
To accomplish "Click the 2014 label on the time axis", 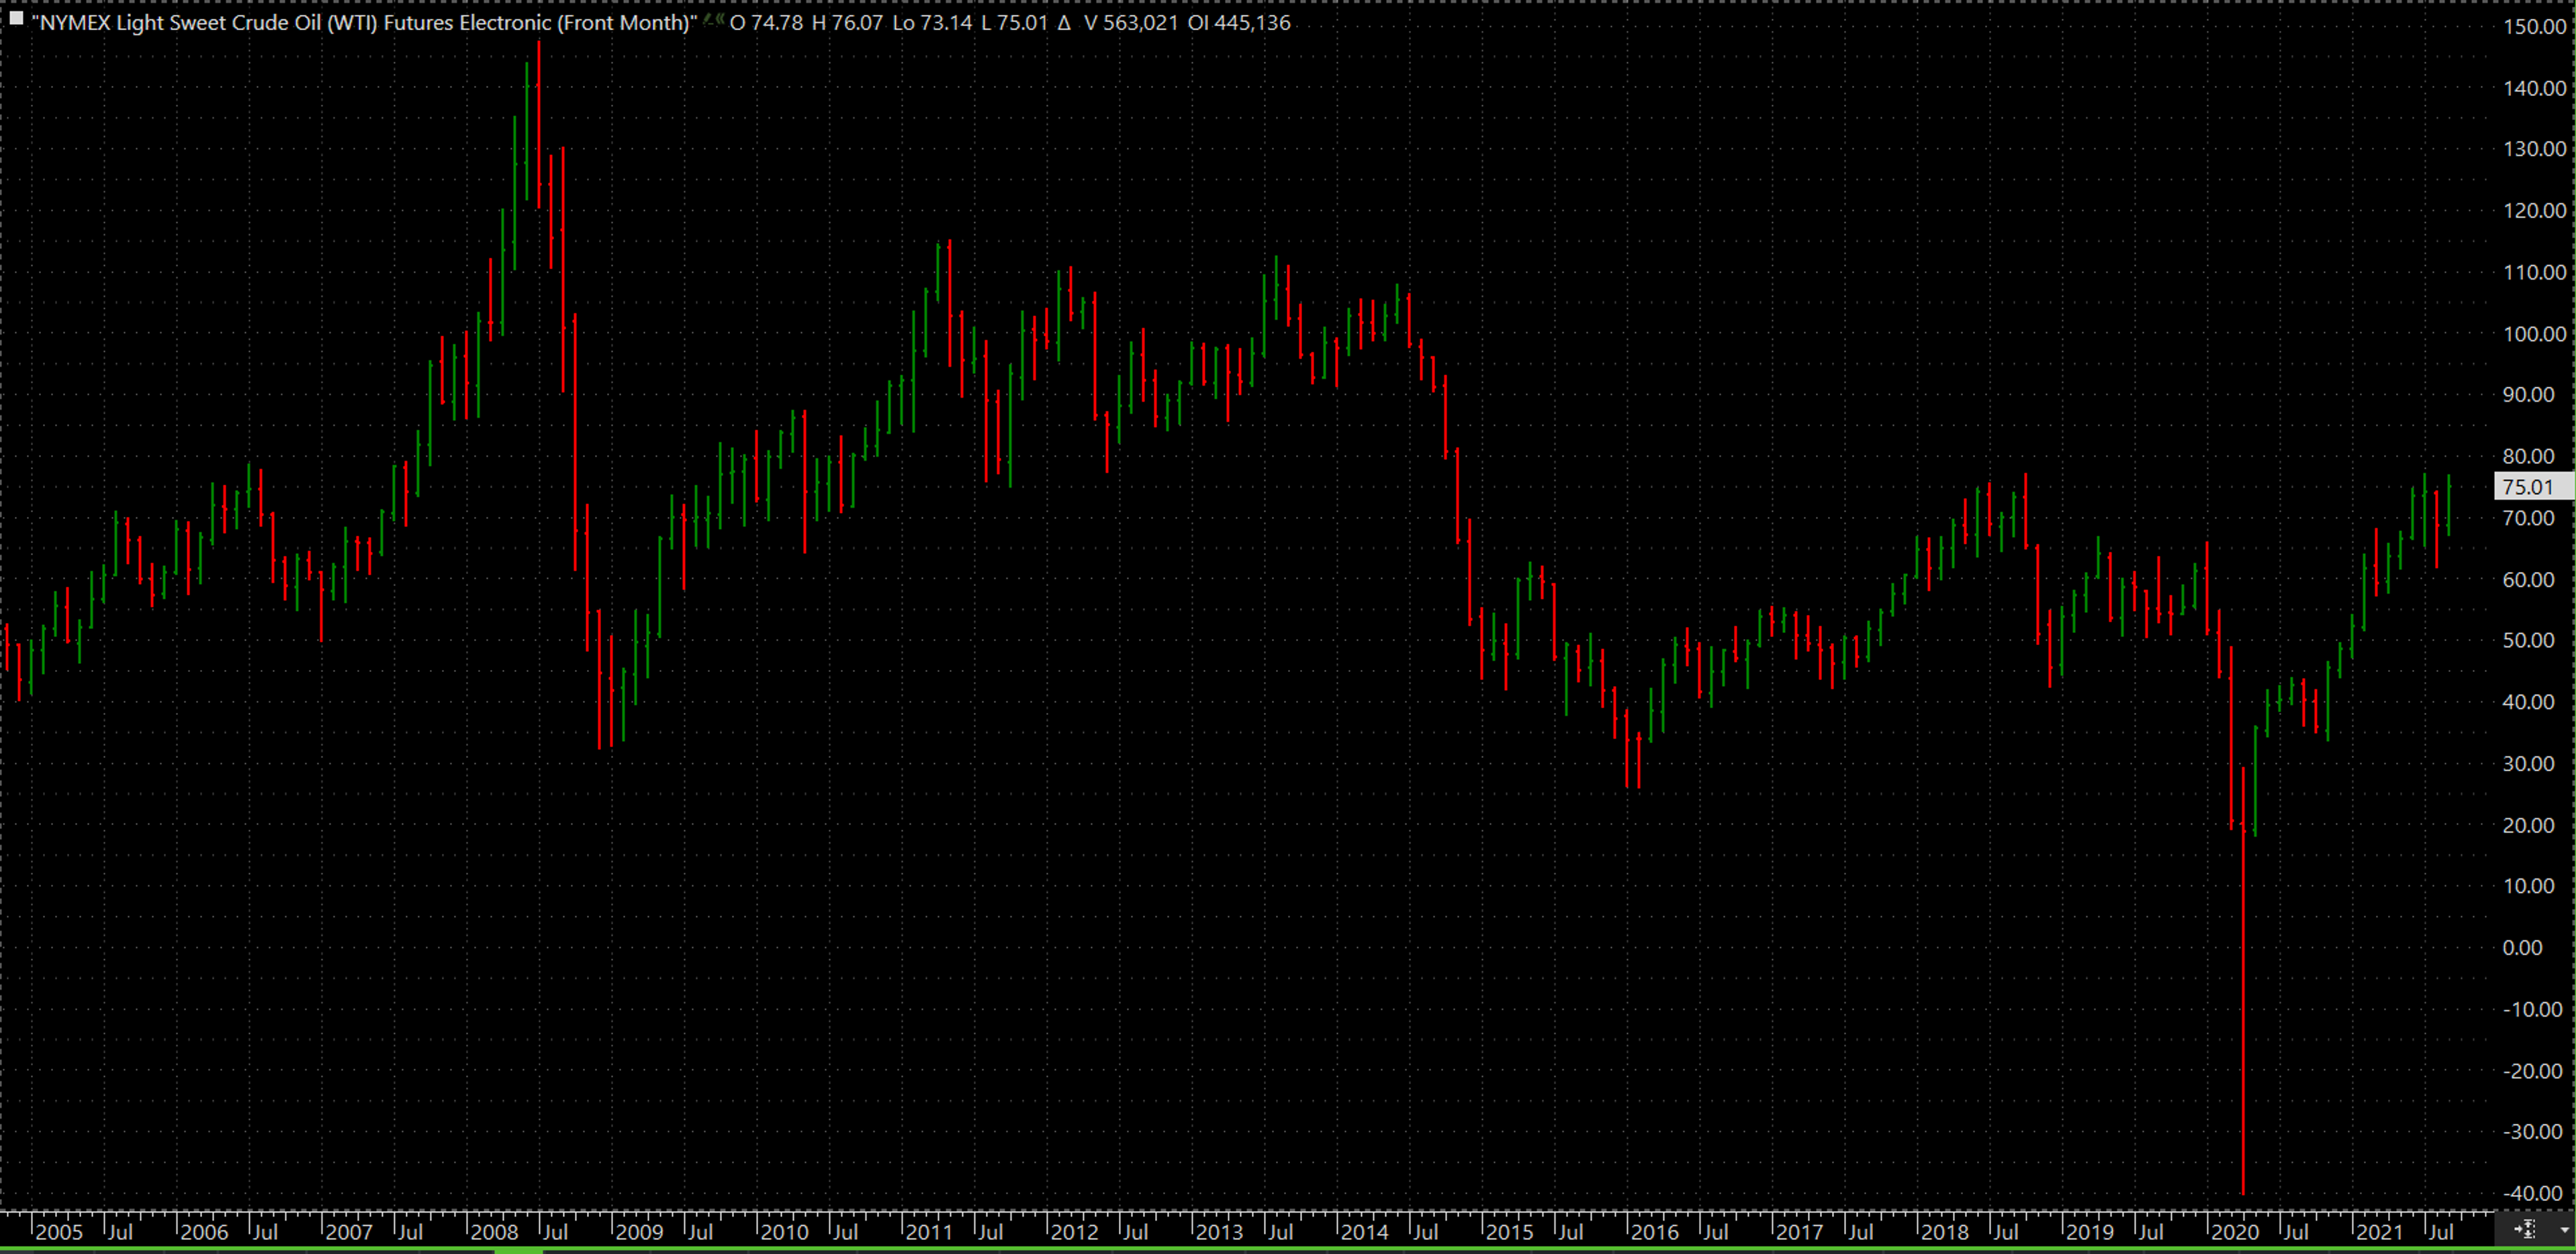I will click(1364, 1232).
